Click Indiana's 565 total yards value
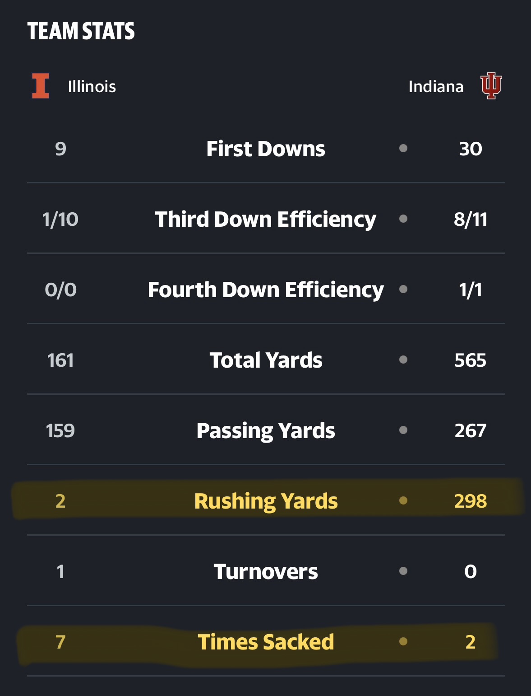Viewport: 531px width, 696px height. [470, 360]
